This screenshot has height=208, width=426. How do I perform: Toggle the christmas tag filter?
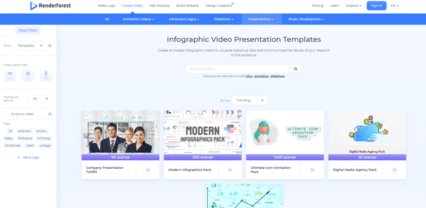(x=12, y=146)
